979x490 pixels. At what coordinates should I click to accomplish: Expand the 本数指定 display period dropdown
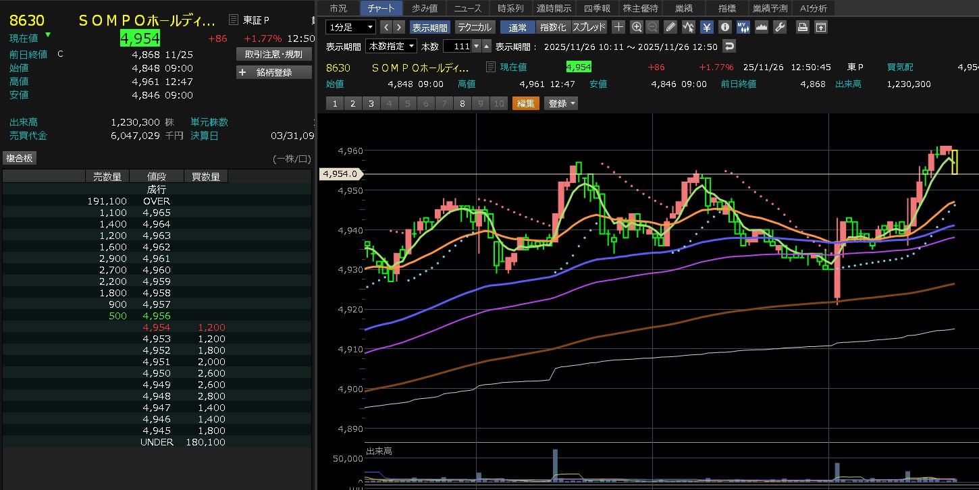click(391, 47)
